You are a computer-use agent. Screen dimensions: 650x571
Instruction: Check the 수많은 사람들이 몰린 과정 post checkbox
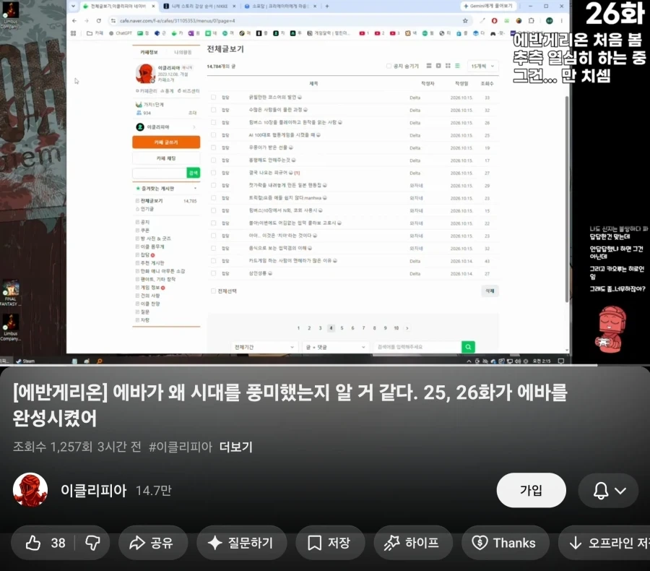tap(214, 110)
